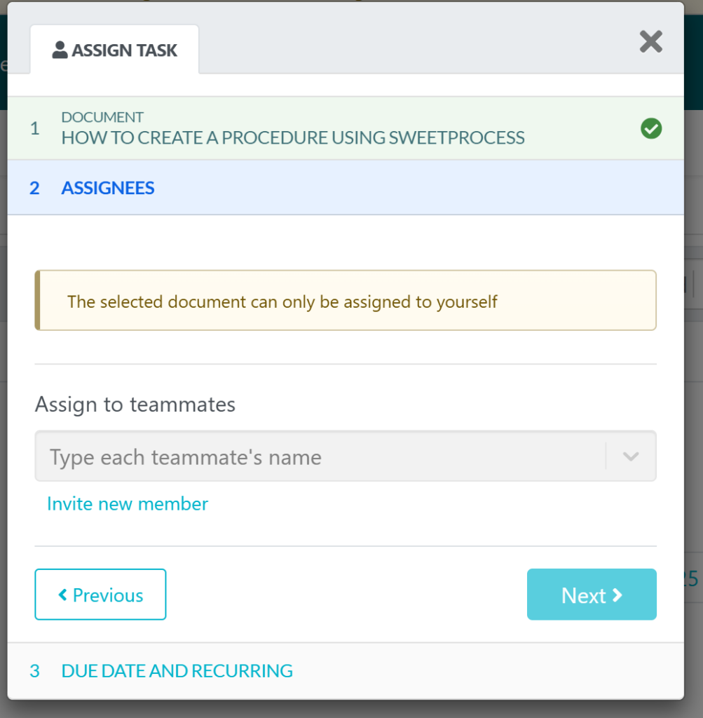The image size is (703, 718).
Task: Click step number 3 beside Due Date
Action: [35, 671]
